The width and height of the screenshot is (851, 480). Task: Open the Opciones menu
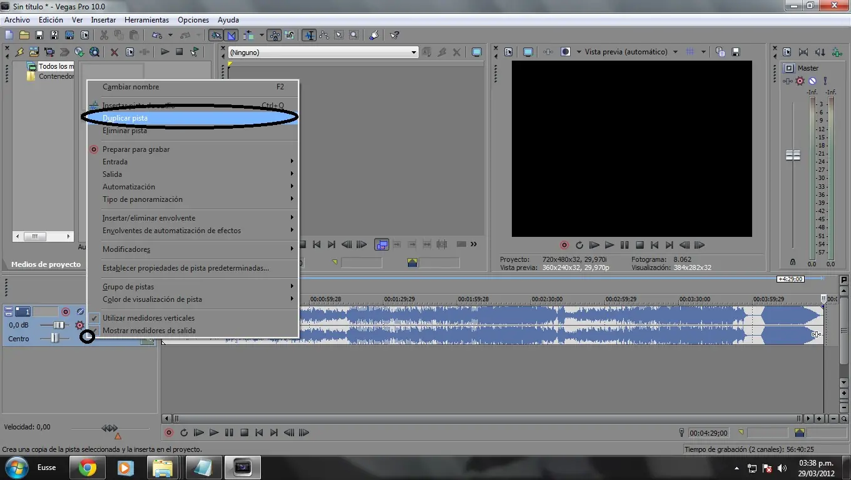[193, 20]
